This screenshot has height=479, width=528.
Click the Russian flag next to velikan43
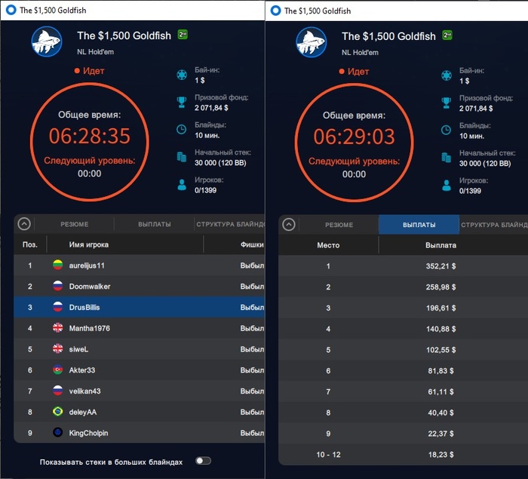[x=58, y=391]
